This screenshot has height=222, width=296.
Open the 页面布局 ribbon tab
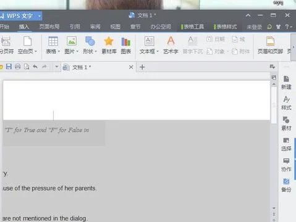49,27
